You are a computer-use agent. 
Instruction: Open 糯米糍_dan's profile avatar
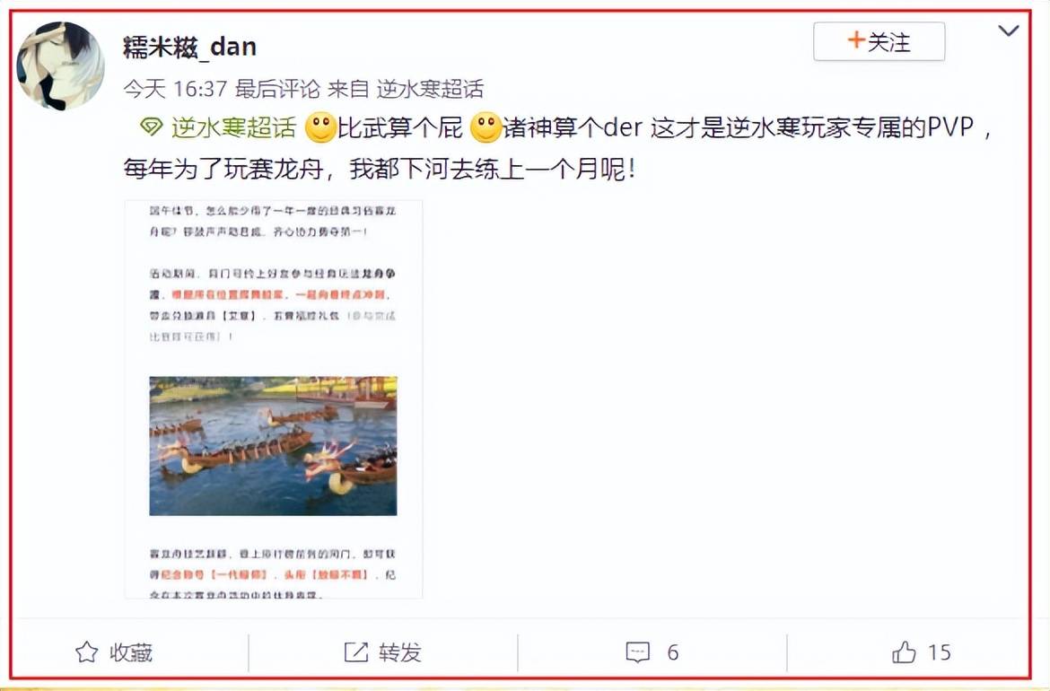pos(60,65)
